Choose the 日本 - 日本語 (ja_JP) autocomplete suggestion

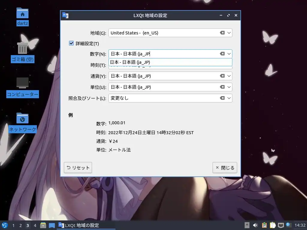pos(170,62)
